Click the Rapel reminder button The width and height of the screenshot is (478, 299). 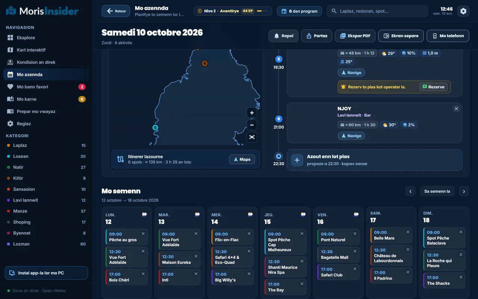283,36
